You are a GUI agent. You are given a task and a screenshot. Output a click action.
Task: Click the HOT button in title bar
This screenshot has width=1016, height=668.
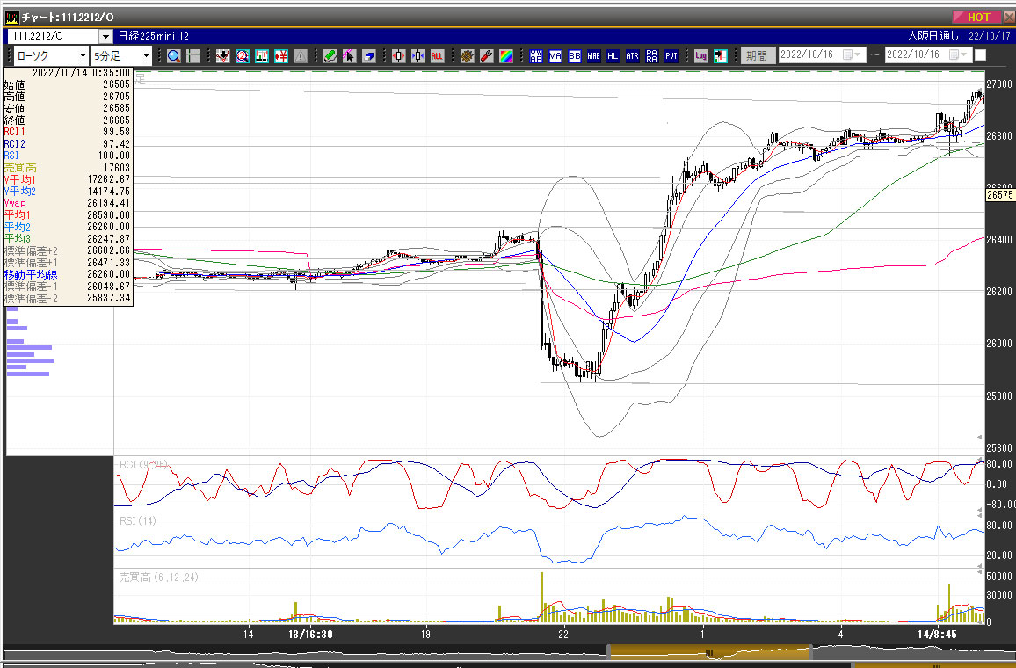coord(976,18)
